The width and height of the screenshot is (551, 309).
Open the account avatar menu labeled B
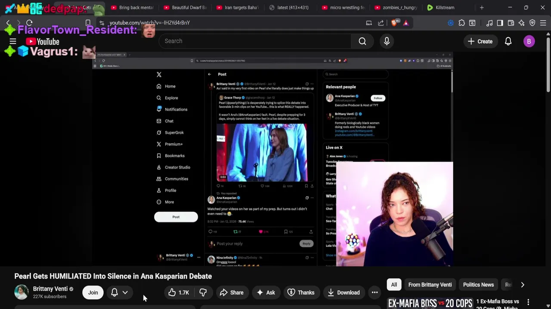pyautogui.click(x=529, y=42)
